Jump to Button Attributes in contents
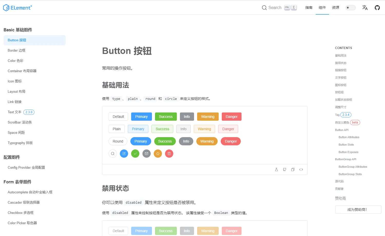The width and height of the screenshot is (385, 236). (x=349, y=137)
